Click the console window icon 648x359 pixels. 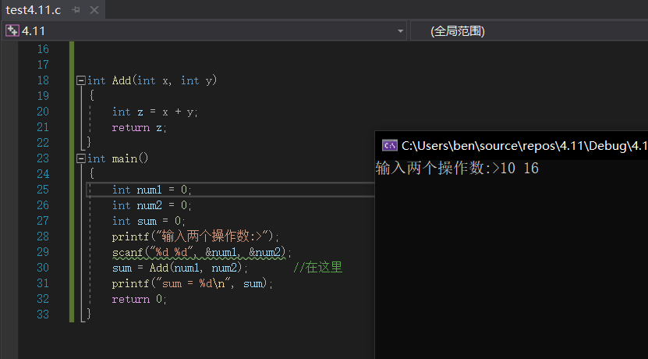(389, 146)
